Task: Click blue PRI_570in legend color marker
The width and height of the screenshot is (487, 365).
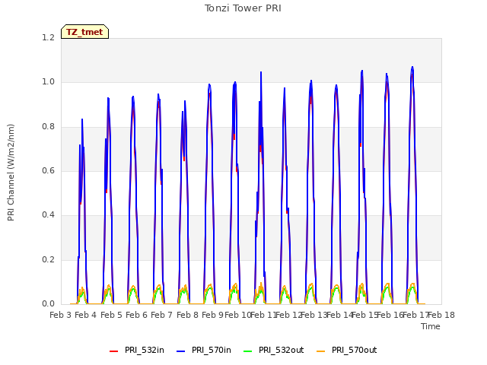Action: (181, 351)
